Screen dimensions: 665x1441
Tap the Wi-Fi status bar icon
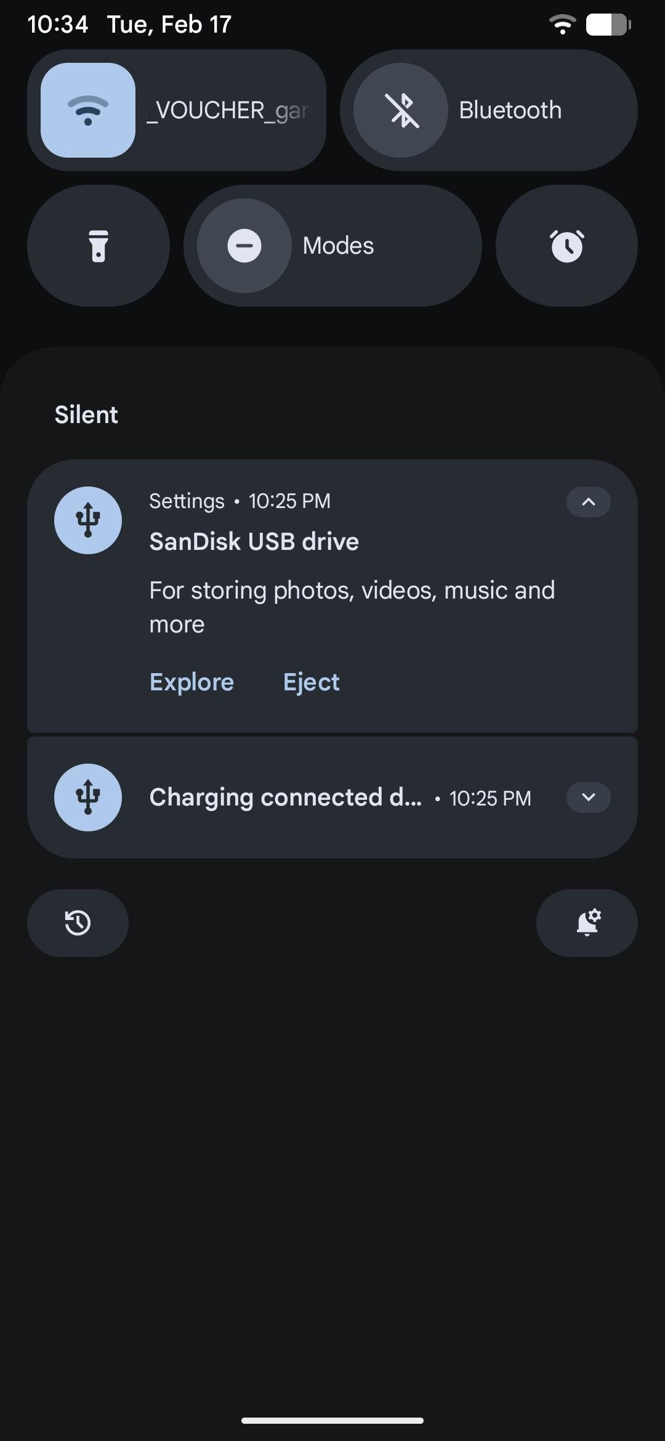[x=562, y=25]
